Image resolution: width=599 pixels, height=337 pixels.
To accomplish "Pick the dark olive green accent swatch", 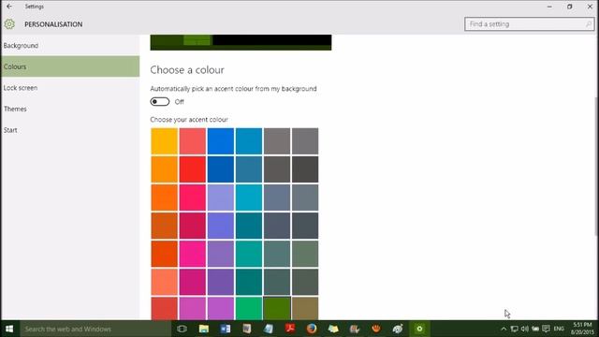I will (277, 308).
